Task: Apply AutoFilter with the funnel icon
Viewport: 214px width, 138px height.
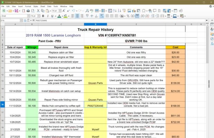Action: point(124,11)
